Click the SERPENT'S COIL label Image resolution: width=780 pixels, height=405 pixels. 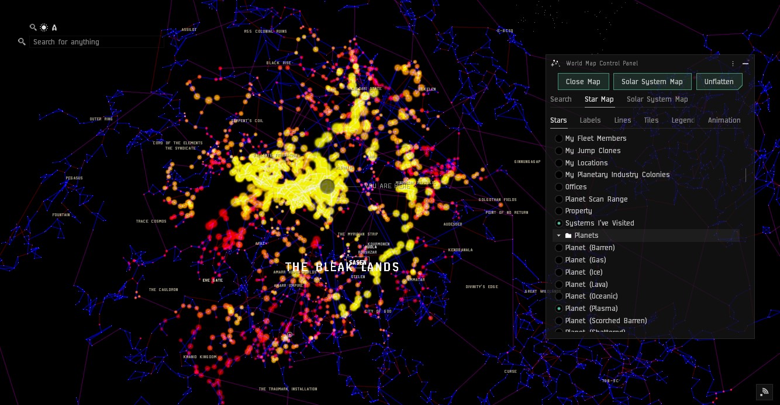point(247,121)
